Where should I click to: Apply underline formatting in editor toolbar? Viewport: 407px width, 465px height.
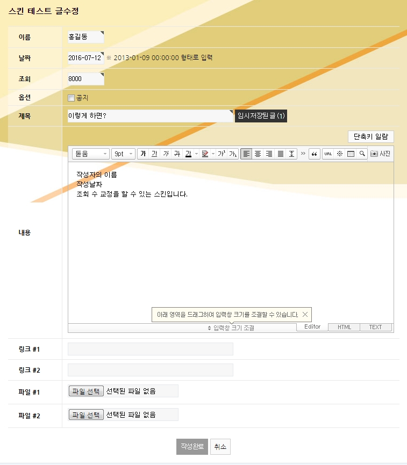coord(154,154)
